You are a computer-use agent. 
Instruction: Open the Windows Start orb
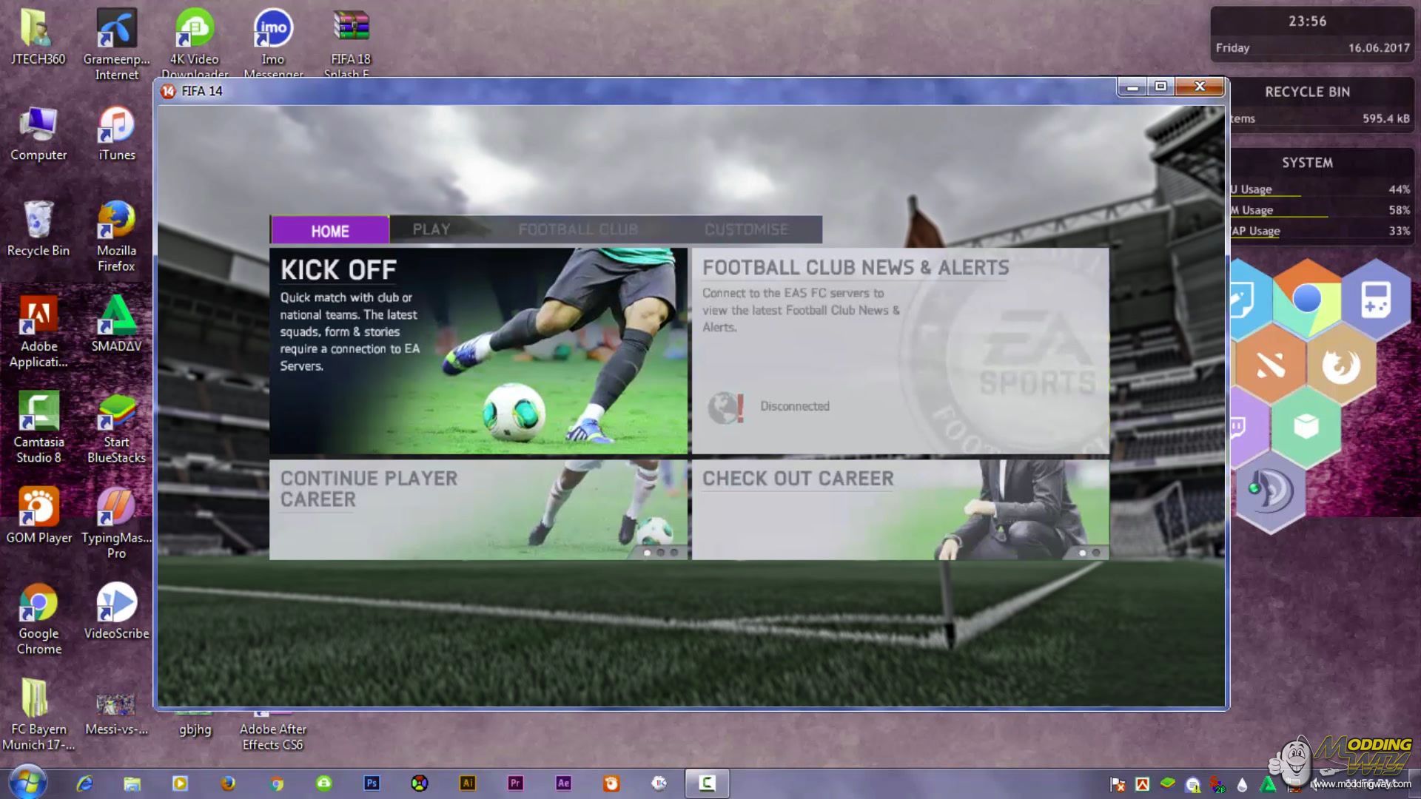tap(27, 782)
